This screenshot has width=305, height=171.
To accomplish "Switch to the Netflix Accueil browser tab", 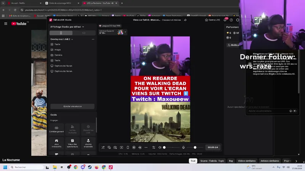I will click(24, 3).
